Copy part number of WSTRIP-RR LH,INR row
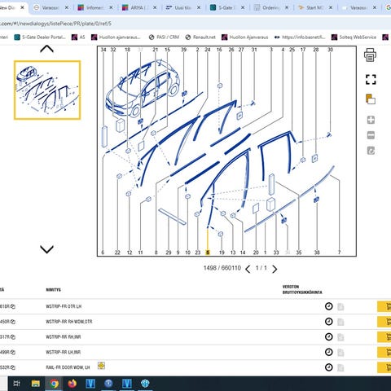This screenshot has height=391, width=391. pos(13,352)
